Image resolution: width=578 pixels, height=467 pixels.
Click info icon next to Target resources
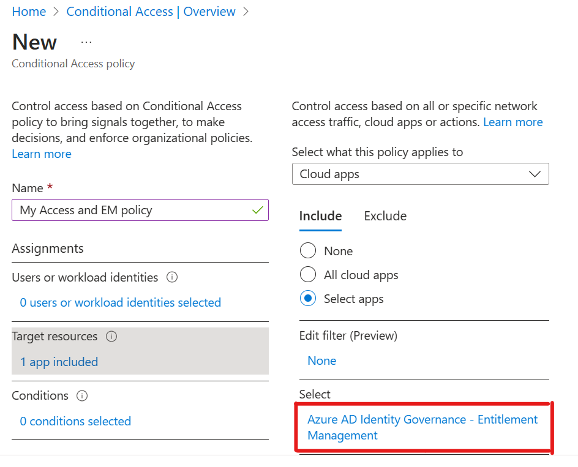tap(111, 337)
